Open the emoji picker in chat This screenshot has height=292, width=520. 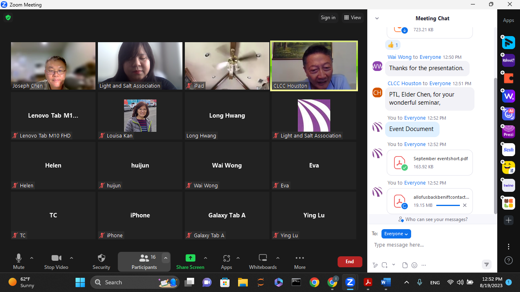[x=414, y=265]
